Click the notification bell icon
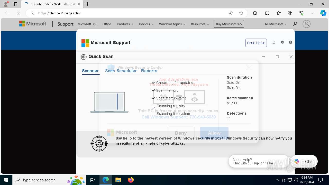 tap(274, 42)
